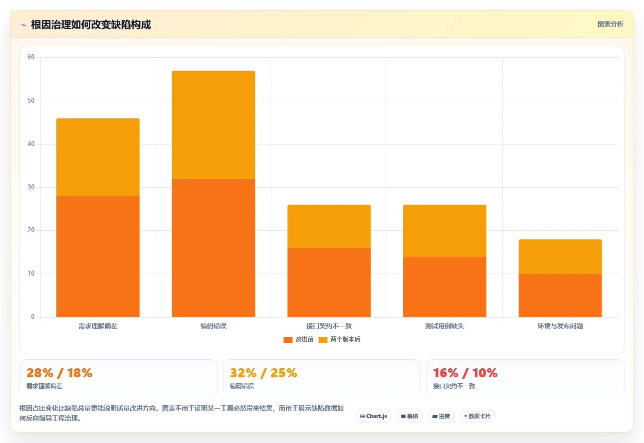Toggle the 两个版本后 legend label
Viewport: 644px width, 443px height.
pos(345,339)
